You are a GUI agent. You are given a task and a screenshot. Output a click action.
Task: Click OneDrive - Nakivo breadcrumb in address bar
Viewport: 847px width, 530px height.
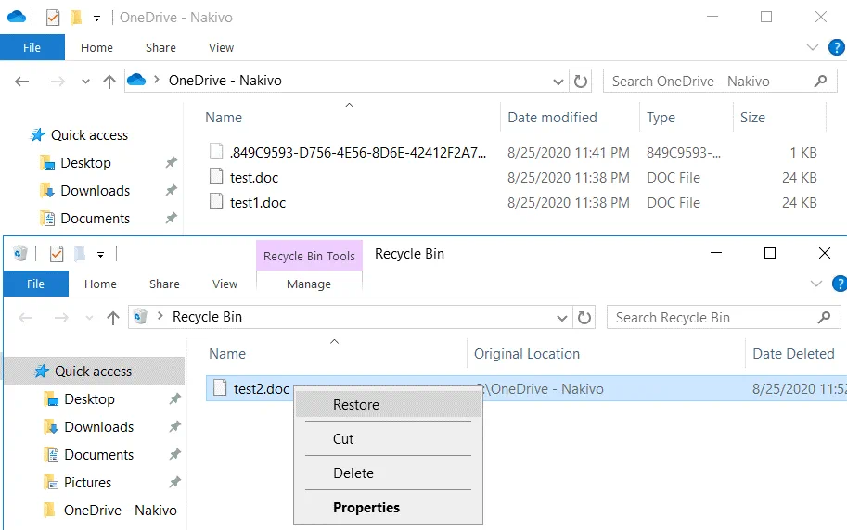(225, 81)
